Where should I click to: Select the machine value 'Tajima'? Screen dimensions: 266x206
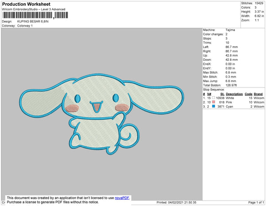[230, 30]
